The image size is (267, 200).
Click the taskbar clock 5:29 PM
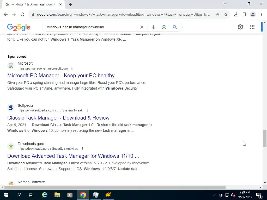pos(245,192)
